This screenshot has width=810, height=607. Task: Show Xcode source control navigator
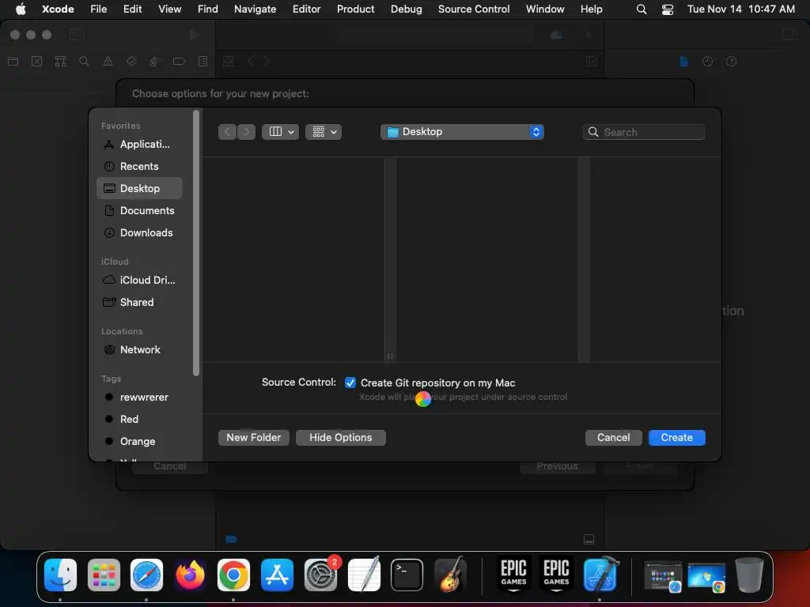pos(36,62)
